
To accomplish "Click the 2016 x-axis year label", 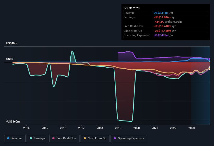I will 63,128.
